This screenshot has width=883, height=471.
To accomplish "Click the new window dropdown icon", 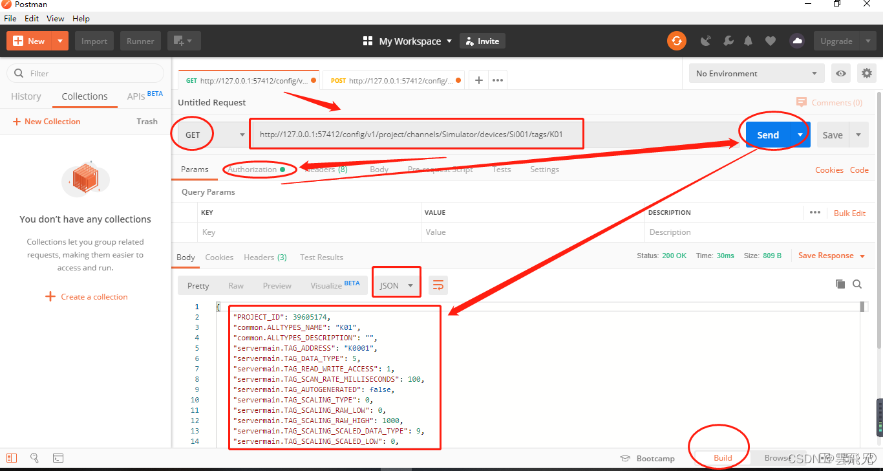I will (184, 41).
